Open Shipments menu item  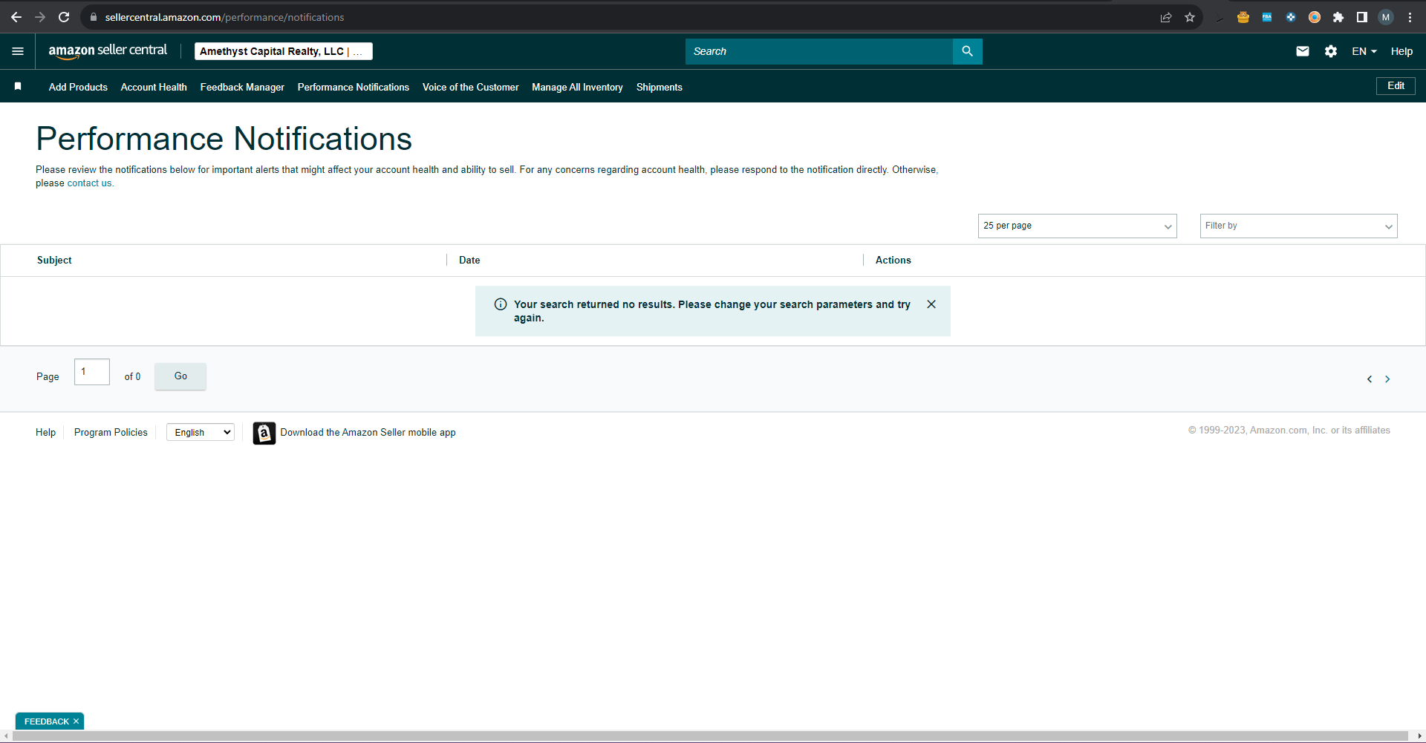click(x=659, y=87)
